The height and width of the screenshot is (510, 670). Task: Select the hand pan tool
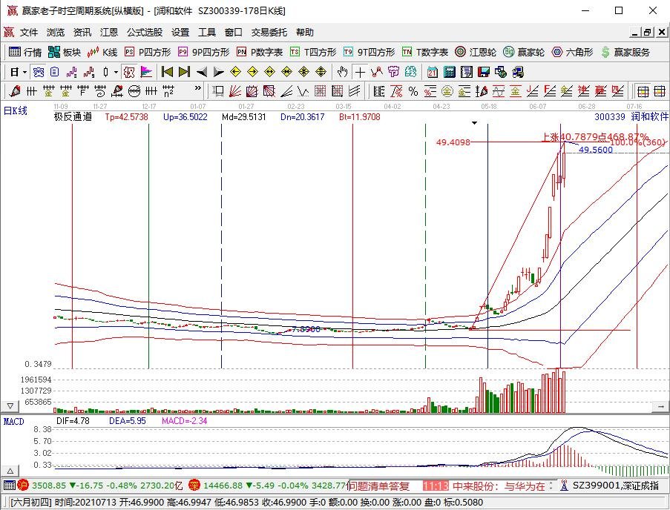click(342, 72)
